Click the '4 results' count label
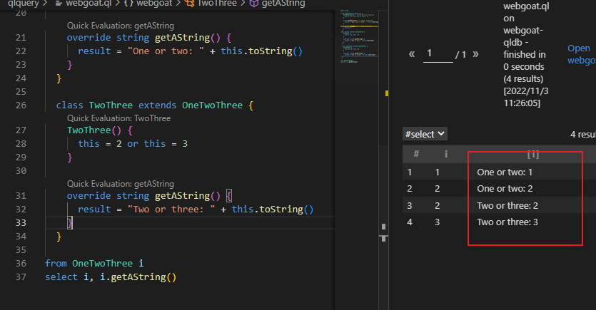Viewport: 596px width, 310px height. [582, 134]
